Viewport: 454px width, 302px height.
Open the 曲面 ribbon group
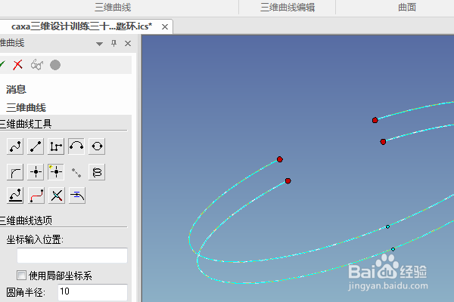407,8
